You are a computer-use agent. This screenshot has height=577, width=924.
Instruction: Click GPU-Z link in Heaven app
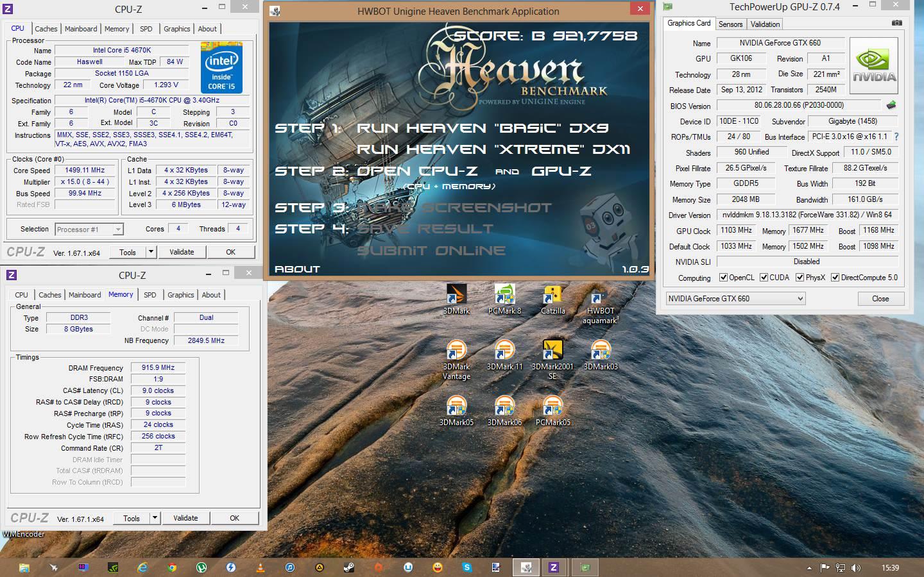tap(561, 171)
